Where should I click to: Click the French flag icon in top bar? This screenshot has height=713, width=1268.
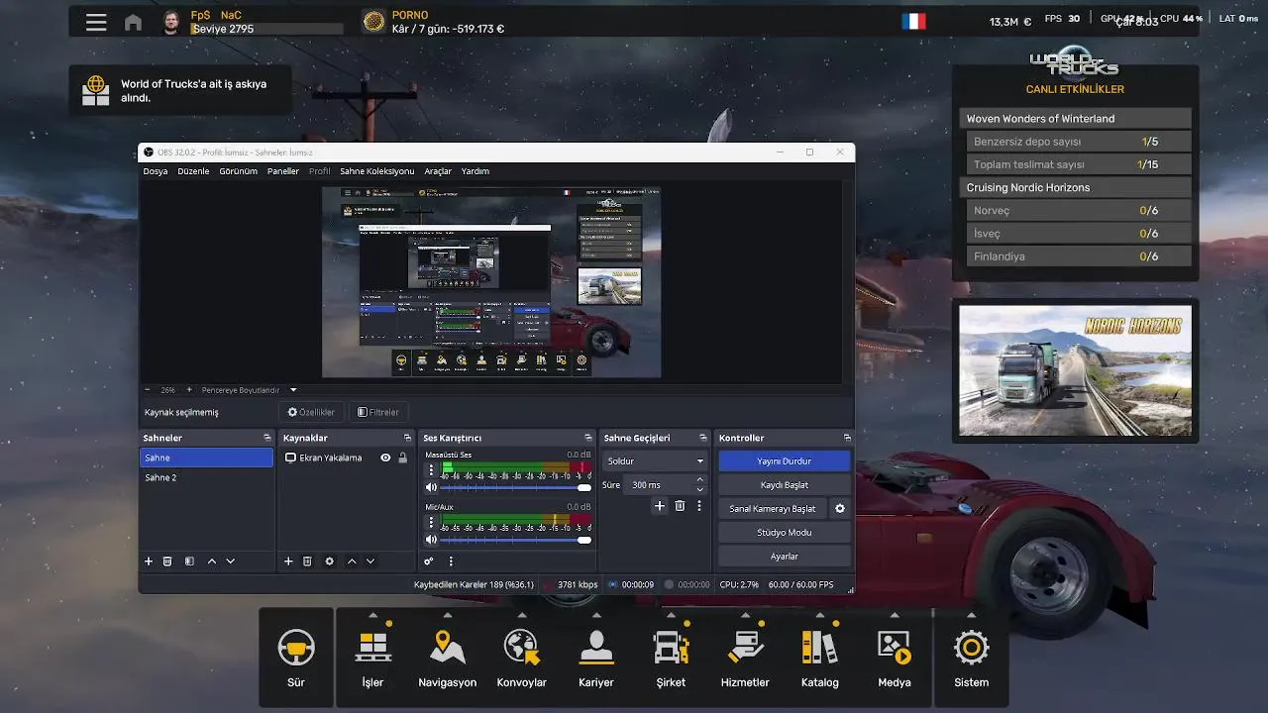913,21
